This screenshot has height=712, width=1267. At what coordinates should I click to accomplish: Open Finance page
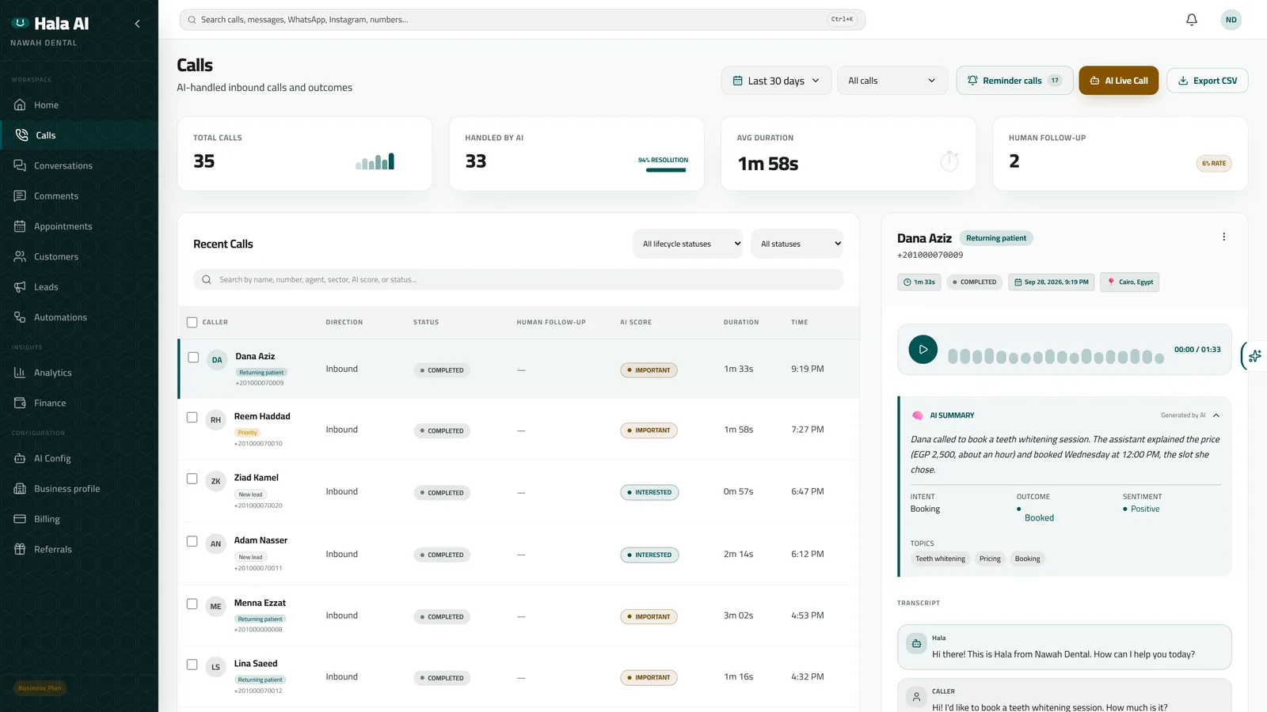79,403
